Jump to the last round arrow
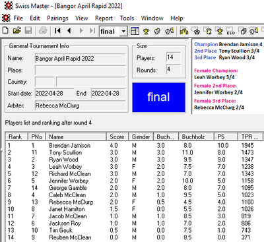 [92, 30]
